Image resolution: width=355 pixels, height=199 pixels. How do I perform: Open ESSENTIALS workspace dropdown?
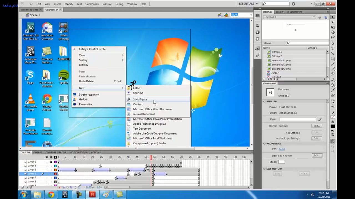pyautogui.click(x=248, y=4)
